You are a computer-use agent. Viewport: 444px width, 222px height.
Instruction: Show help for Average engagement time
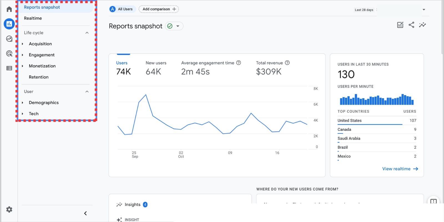pos(239,63)
